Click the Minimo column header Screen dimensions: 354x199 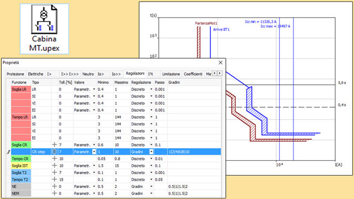coord(103,82)
